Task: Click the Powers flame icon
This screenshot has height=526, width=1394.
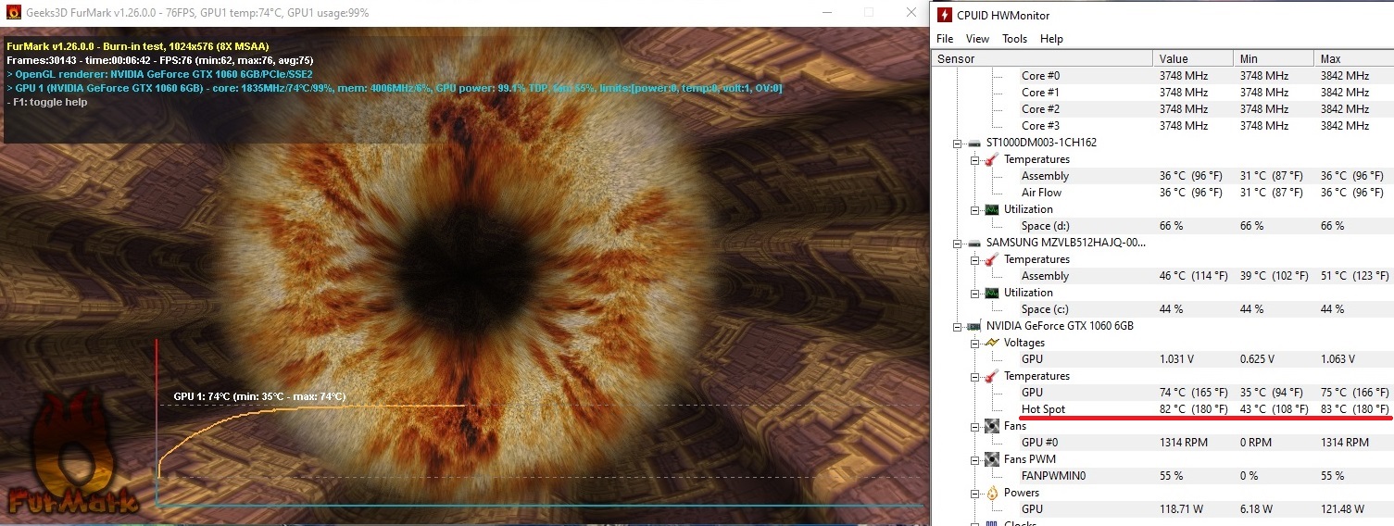Action: 991,493
